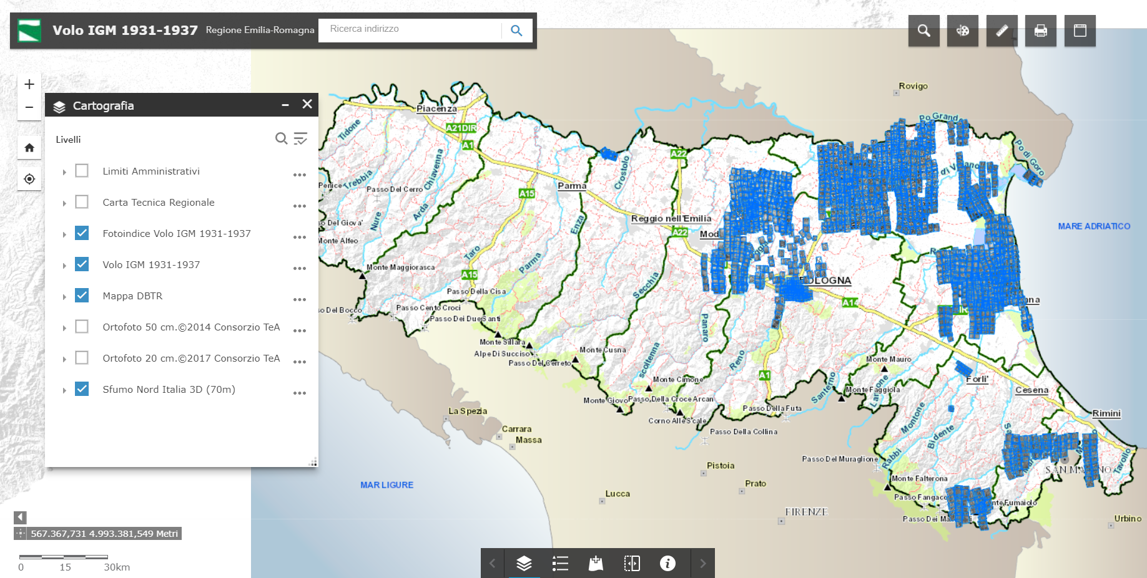The height and width of the screenshot is (578, 1147).
Task: Click the layer filter options icon
Action: coord(300,138)
